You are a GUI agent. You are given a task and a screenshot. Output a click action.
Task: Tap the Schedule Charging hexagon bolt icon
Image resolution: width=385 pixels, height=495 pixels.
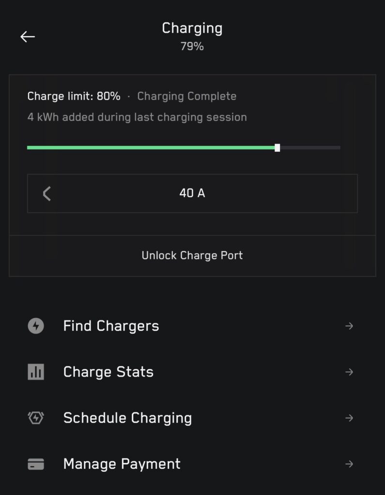click(x=36, y=418)
